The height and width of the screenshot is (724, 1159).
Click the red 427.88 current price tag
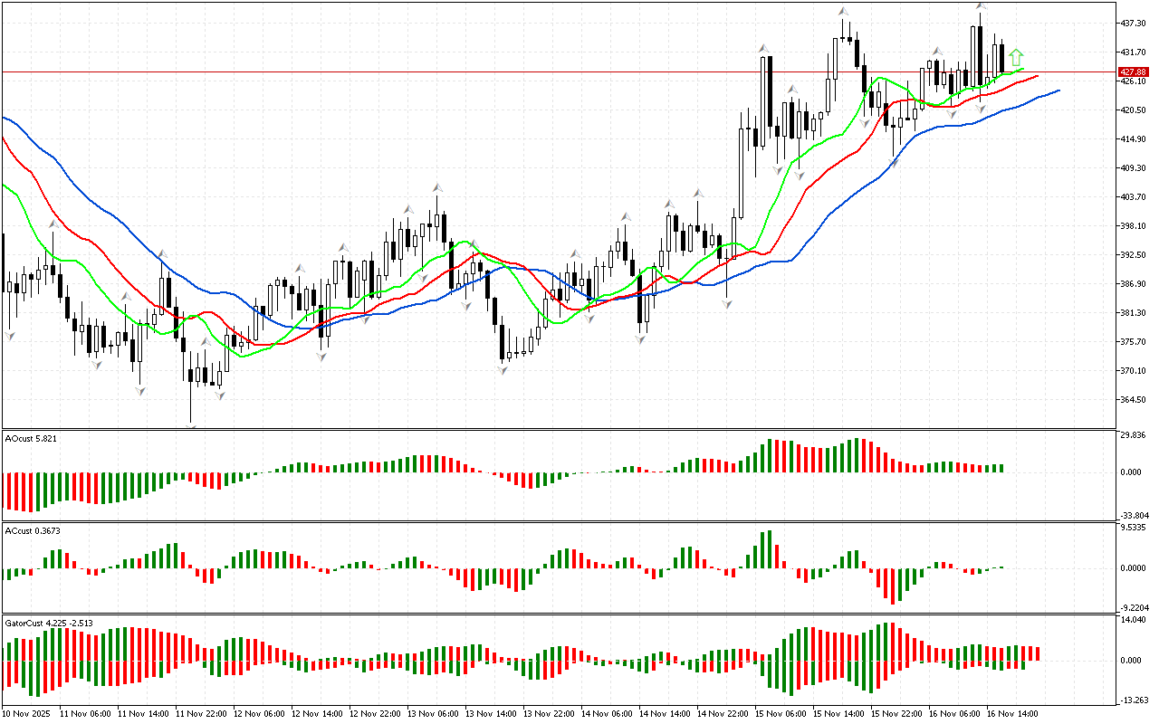[1134, 71]
